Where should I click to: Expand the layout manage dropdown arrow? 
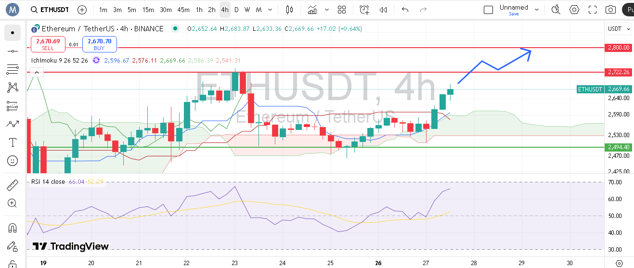[x=537, y=10]
